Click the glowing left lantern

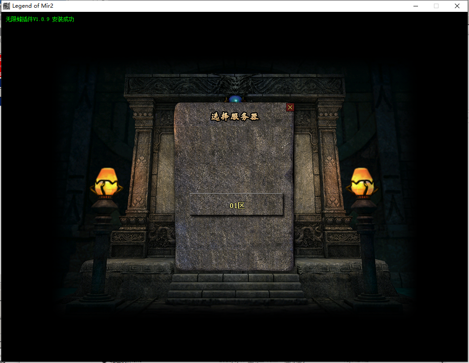107,181
